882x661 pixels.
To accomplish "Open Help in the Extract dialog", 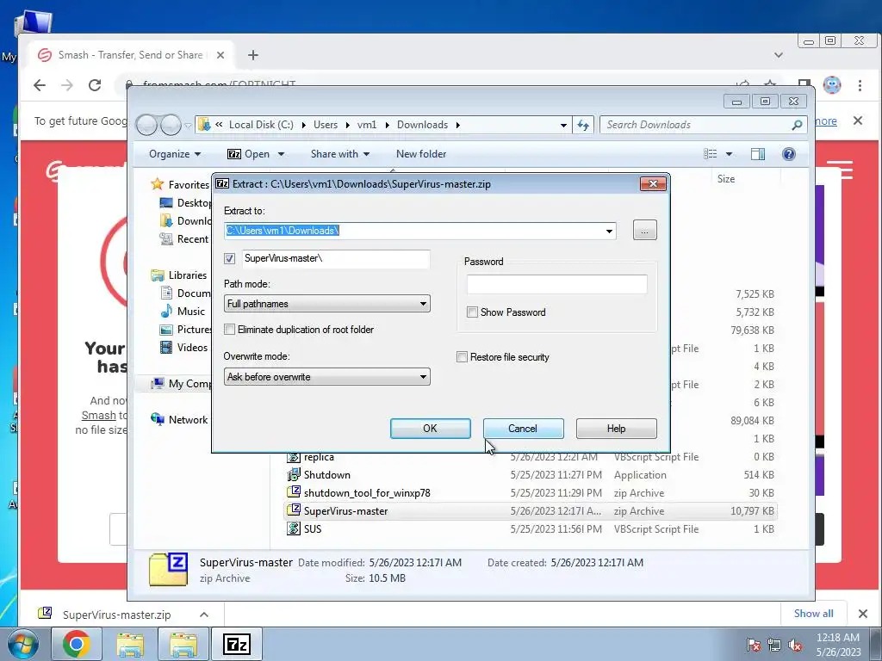I will click(616, 429).
